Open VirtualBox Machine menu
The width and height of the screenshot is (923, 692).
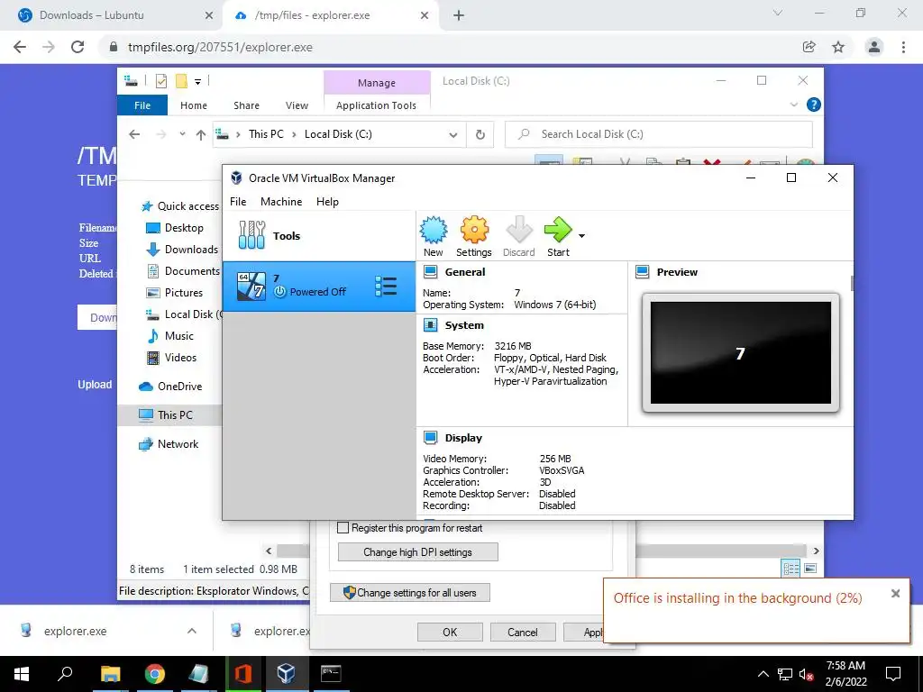(x=281, y=201)
